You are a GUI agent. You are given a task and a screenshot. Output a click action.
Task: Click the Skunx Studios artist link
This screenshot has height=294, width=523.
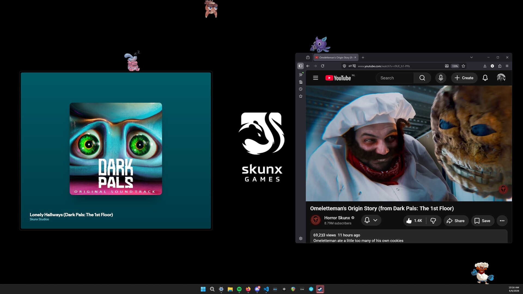[39, 219]
